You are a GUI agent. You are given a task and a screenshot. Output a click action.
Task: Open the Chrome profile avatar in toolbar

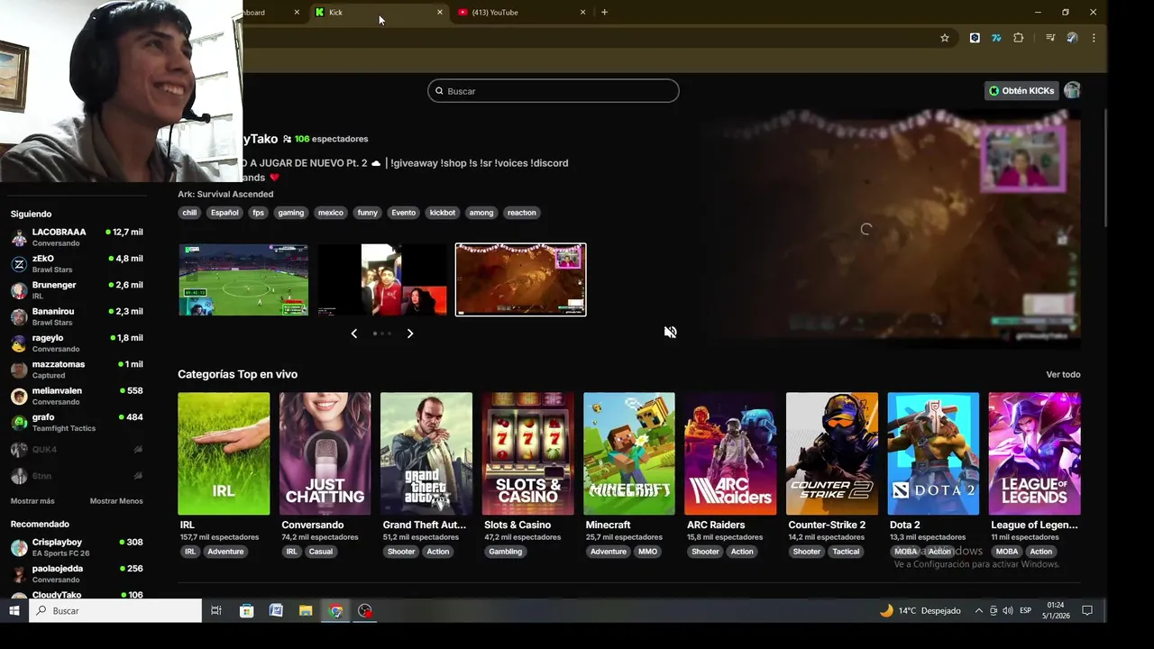click(x=1072, y=38)
